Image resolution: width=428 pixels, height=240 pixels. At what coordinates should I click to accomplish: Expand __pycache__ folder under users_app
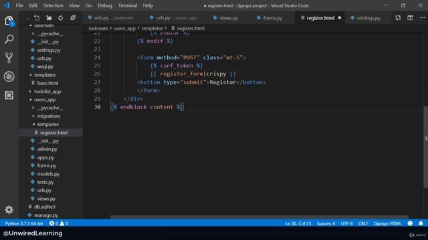point(50,108)
